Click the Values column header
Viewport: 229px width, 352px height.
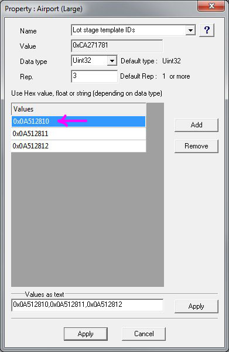[x=78, y=109]
